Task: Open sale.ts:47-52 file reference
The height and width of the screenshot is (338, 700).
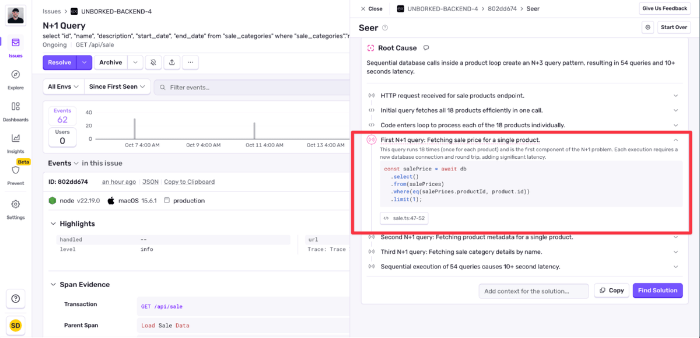Action: coord(404,218)
